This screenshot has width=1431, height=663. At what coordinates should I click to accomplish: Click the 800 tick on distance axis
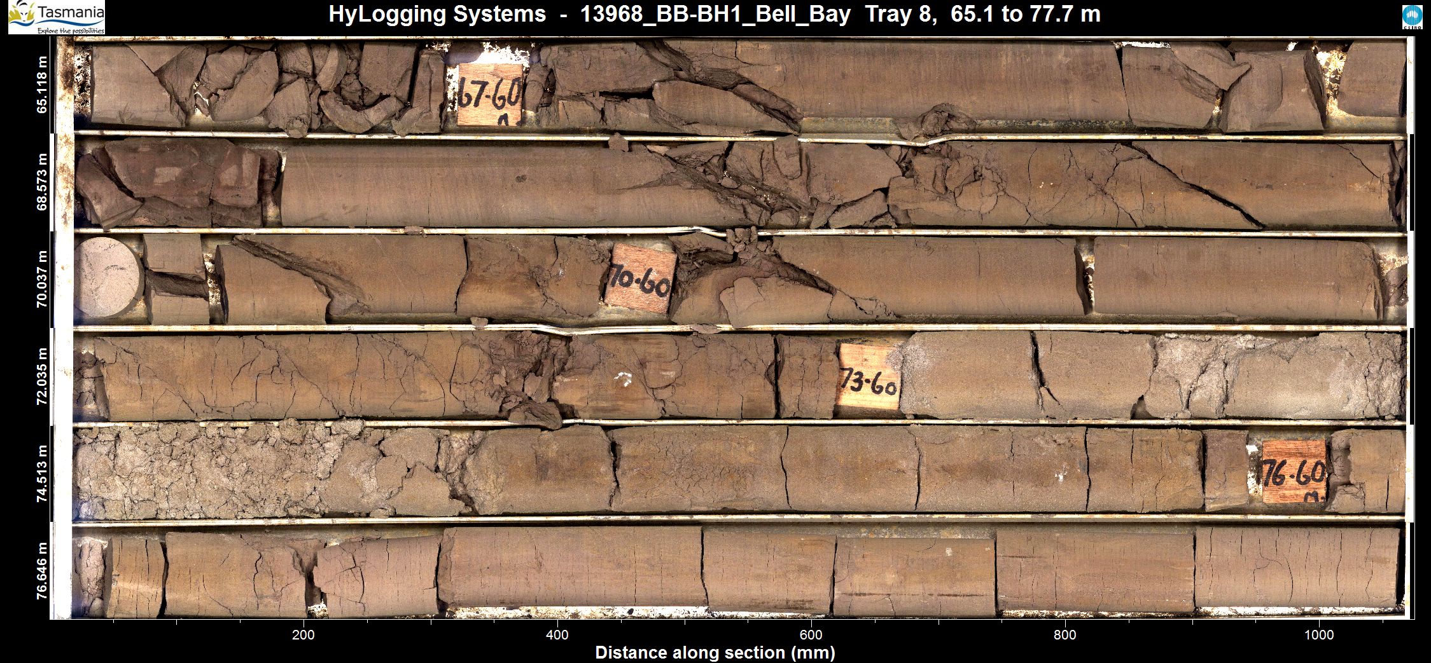click(1065, 635)
